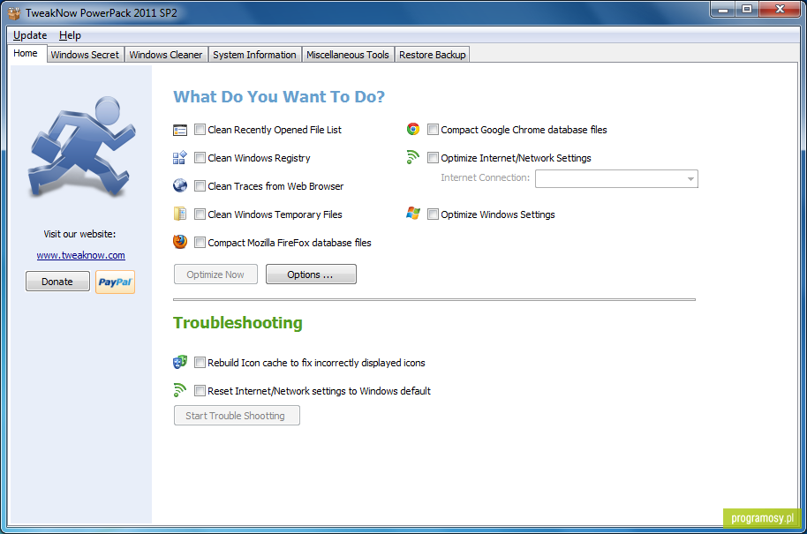Visit the www.tweaknow.com link

(x=81, y=255)
